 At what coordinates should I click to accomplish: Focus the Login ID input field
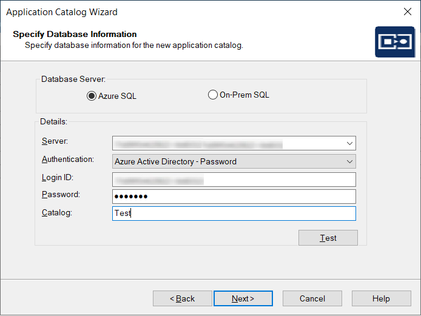234,180
